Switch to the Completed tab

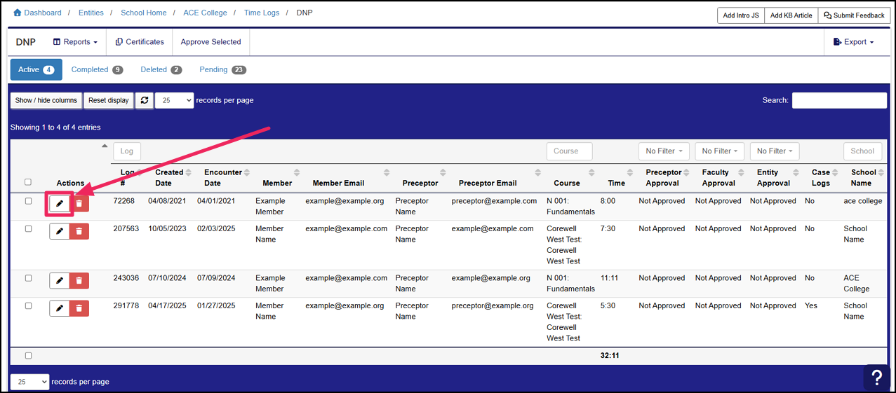pos(97,69)
